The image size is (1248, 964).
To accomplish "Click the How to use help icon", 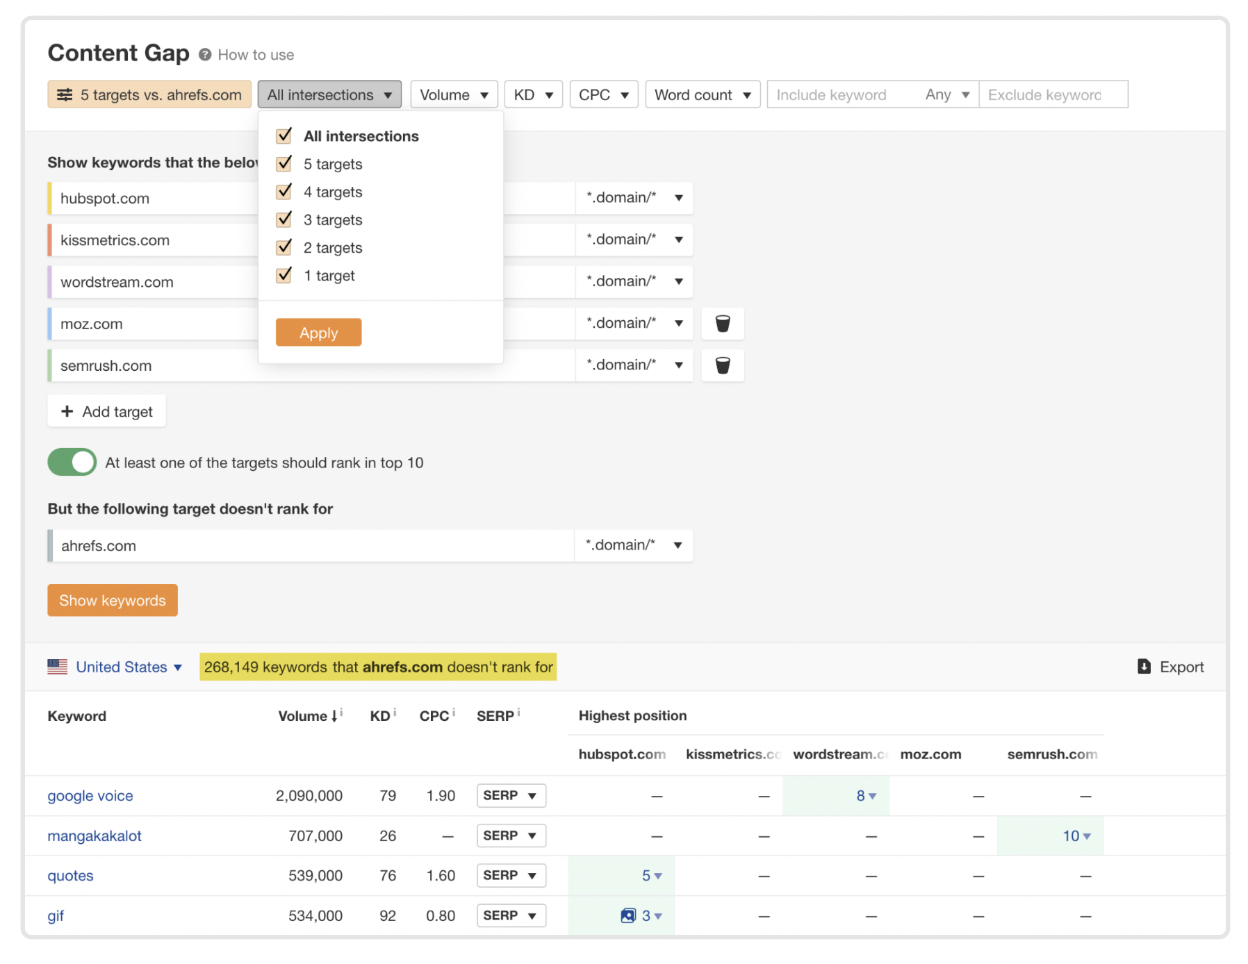I will tap(205, 55).
